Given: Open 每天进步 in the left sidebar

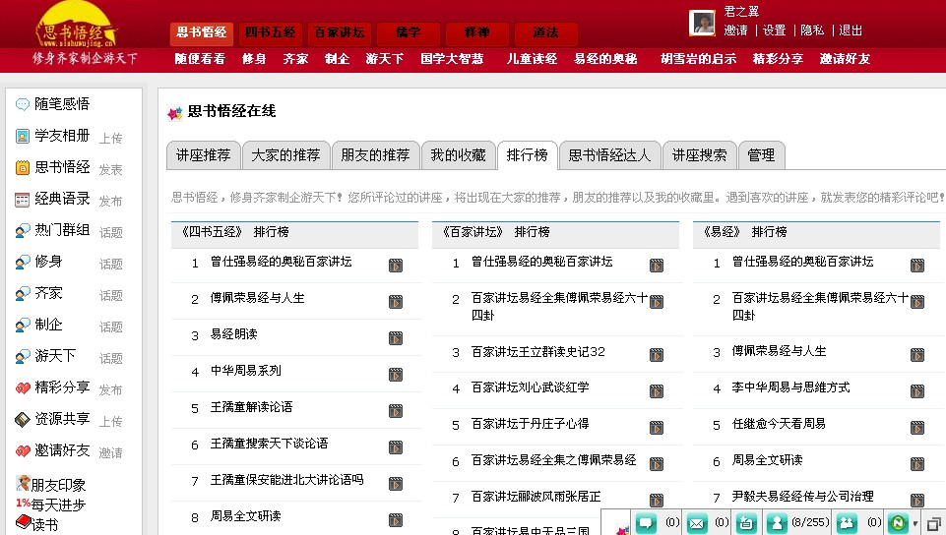Looking at the screenshot, I should 58,505.
